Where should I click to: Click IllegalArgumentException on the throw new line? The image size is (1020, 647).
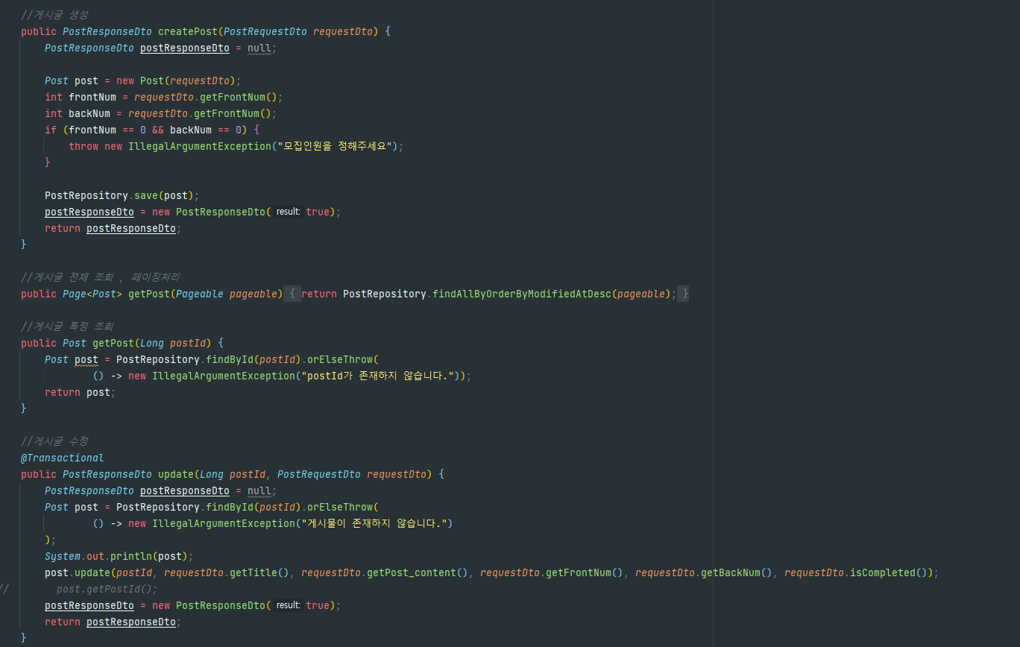pyautogui.click(x=200, y=146)
